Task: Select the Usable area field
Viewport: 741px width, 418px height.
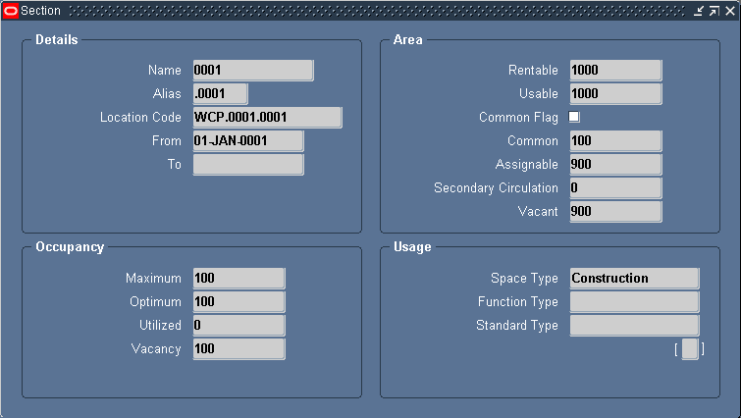Action: (x=615, y=94)
